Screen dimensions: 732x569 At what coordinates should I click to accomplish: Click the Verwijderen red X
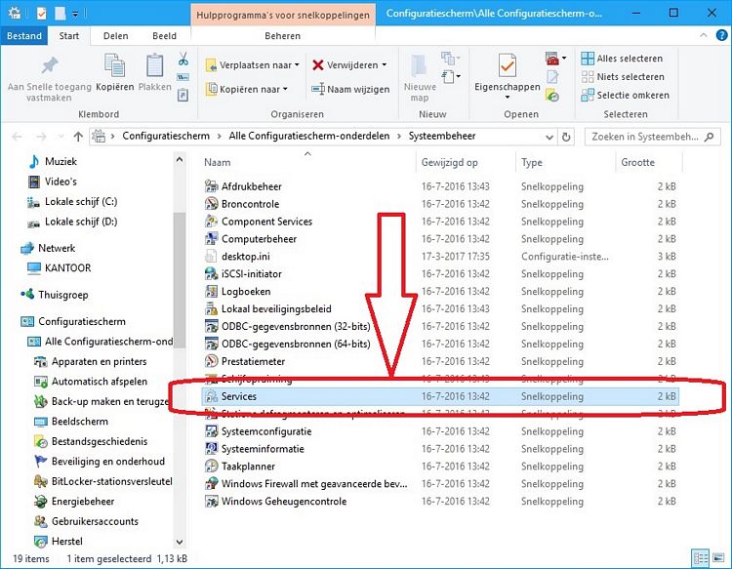point(318,64)
